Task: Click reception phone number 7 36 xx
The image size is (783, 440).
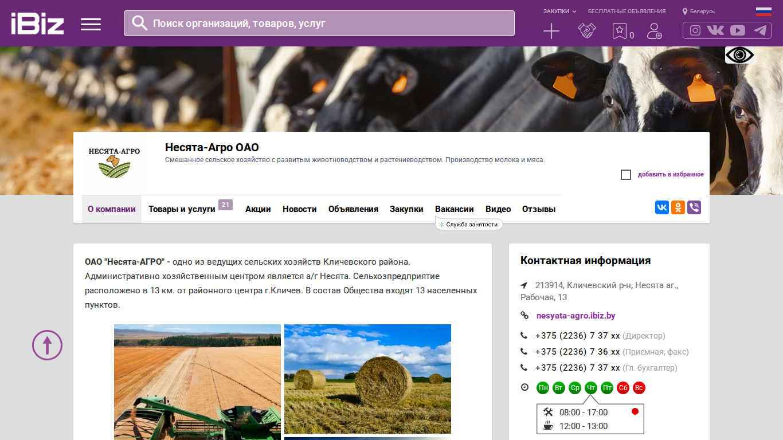Action: click(x=578, y=352)
